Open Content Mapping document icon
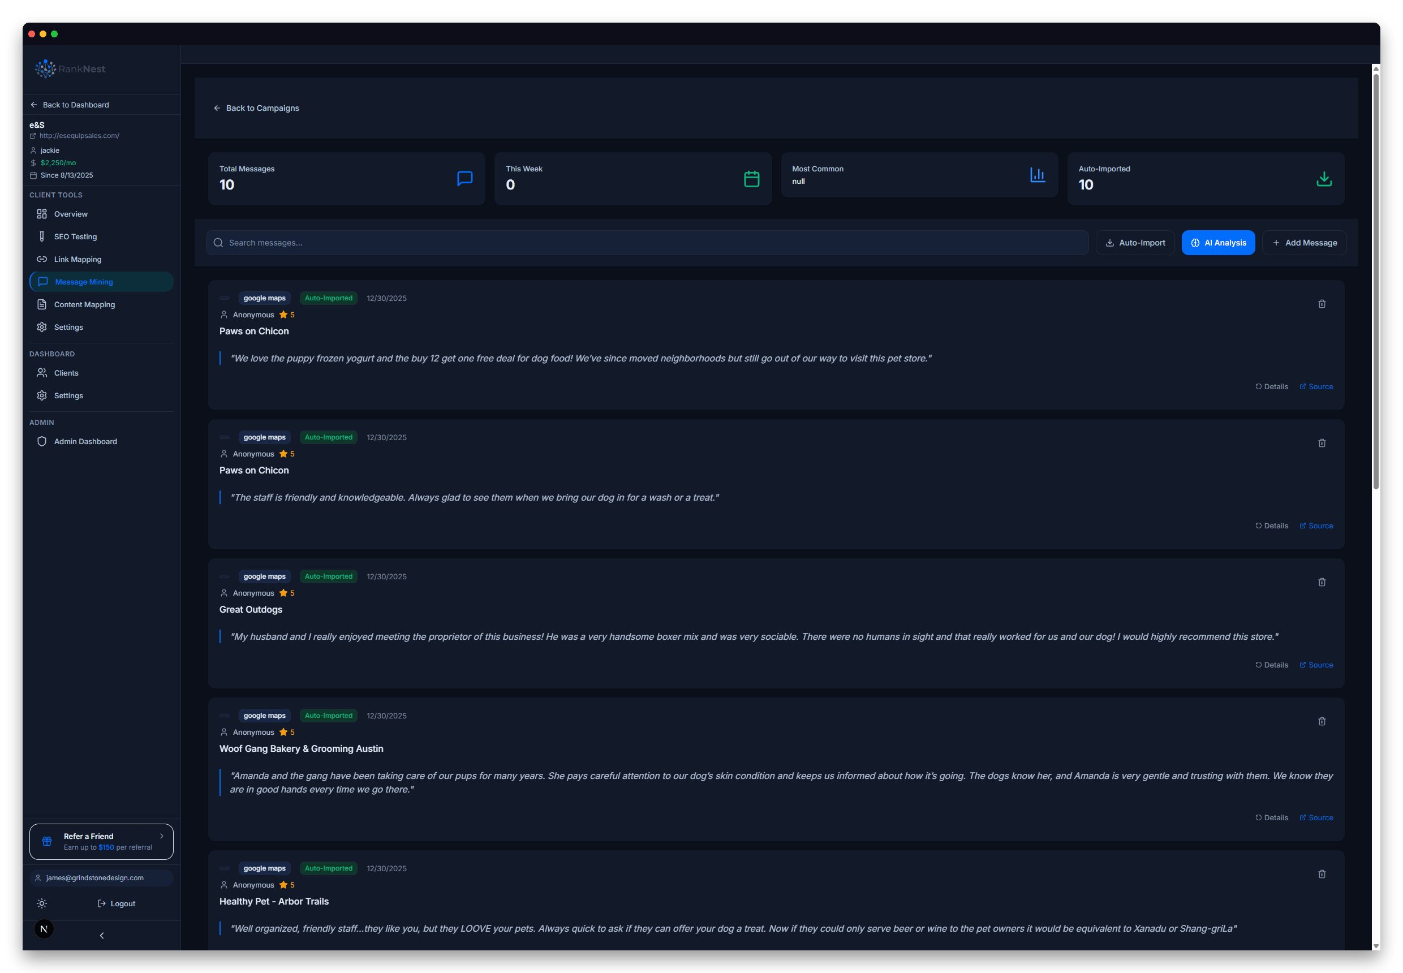This screenshot has width=1403, height=973. 41,304
